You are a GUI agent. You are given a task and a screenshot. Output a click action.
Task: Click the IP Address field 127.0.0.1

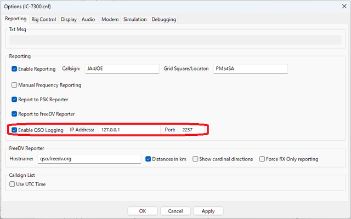pos(129,130)
